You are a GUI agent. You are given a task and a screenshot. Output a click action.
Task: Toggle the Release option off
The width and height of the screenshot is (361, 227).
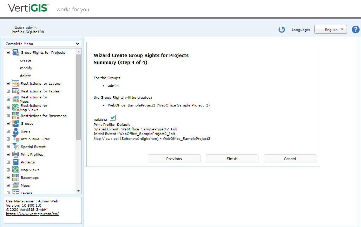click(113, 117)
